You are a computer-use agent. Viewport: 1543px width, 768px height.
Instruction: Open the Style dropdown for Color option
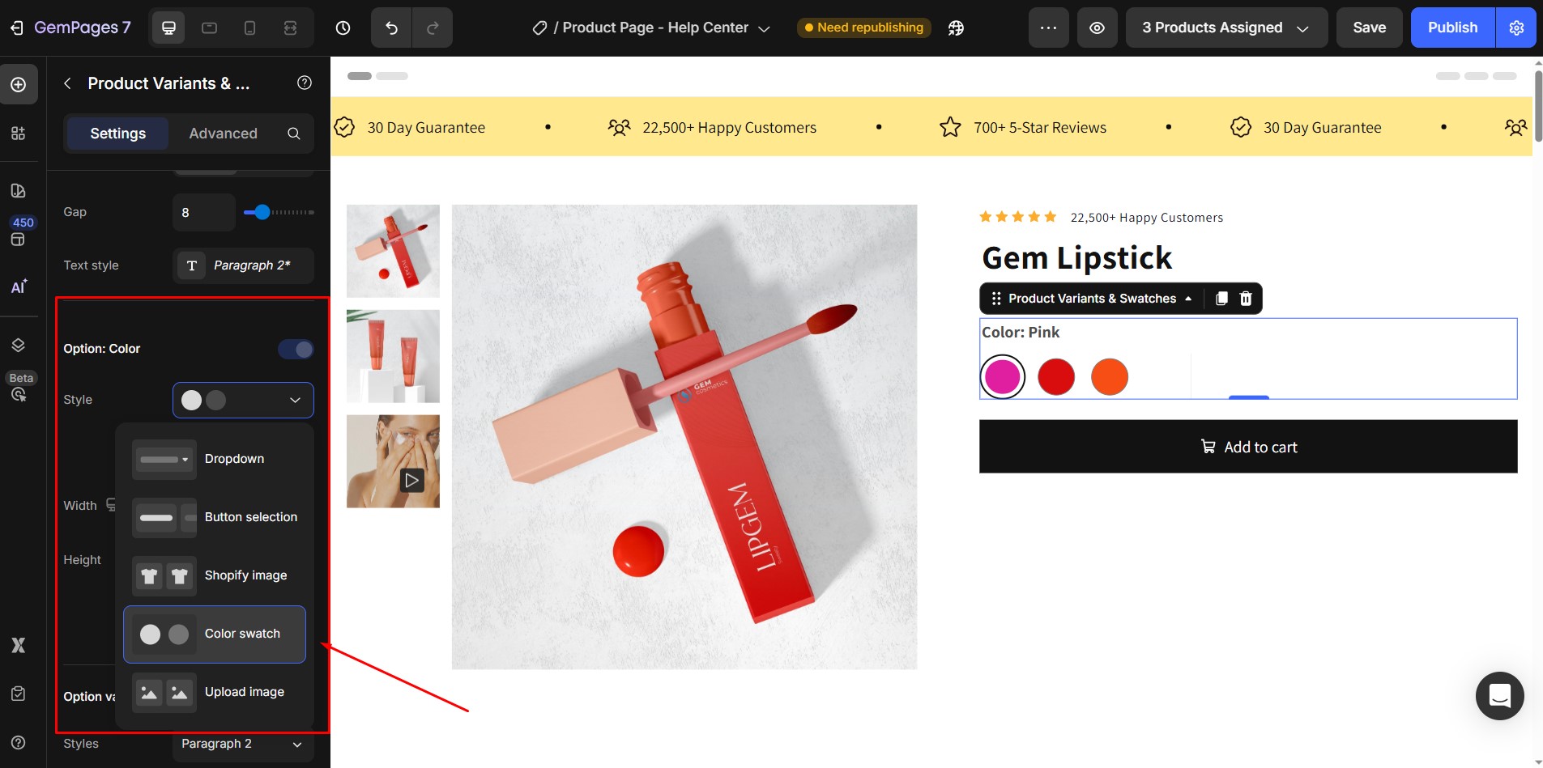point(242,400)
